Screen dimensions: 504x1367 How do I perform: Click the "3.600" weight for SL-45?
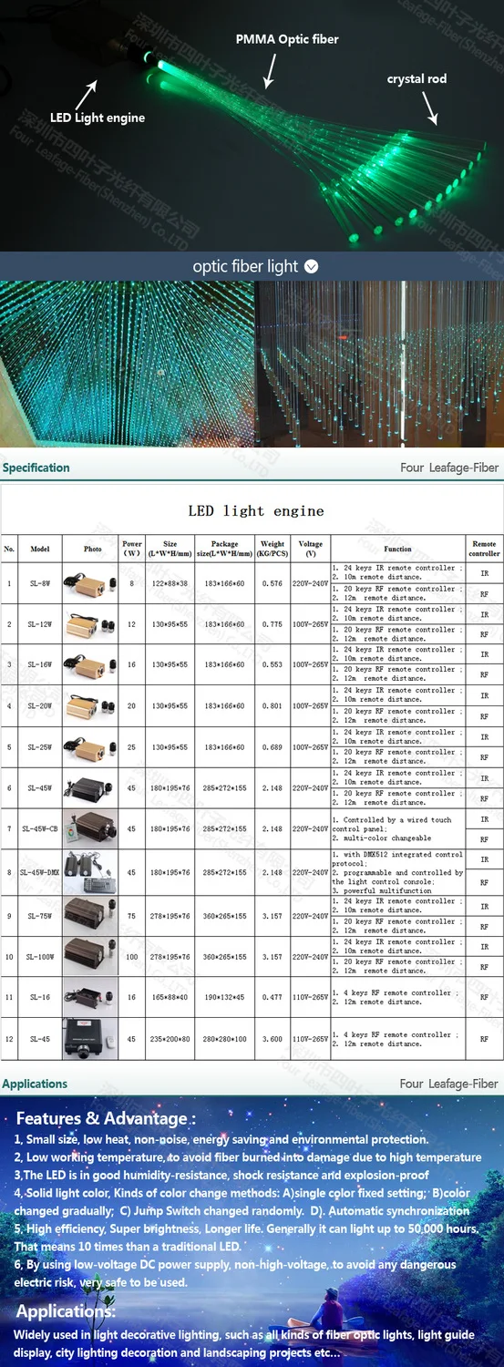273,1039
